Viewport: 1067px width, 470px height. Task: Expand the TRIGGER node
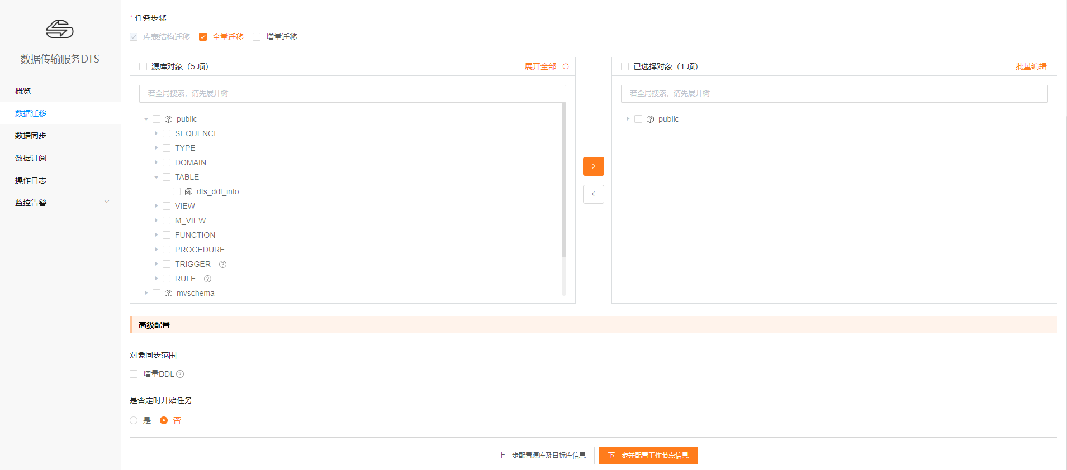coord(156,264)
